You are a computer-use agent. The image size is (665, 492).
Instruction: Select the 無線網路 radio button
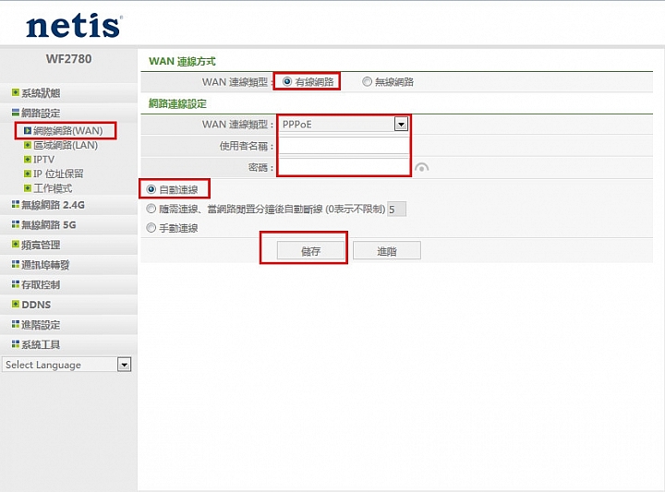[x=367, y=81]
